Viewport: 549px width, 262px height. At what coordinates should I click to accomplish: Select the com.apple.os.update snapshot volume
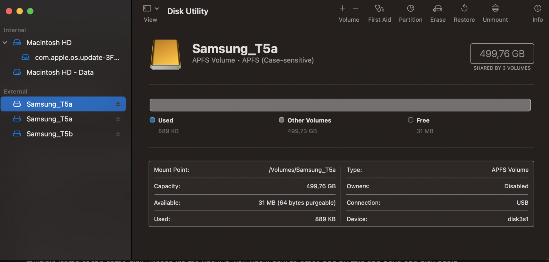[x=77, y=58]
